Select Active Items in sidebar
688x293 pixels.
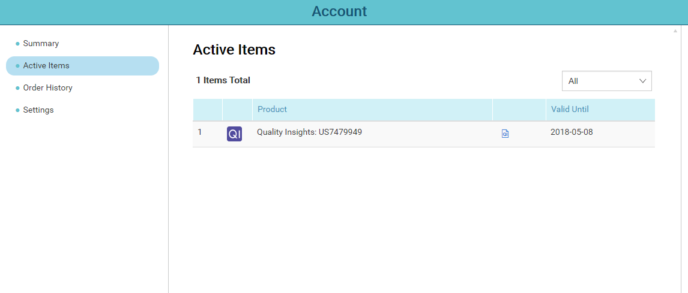click(x=82, y=66)
